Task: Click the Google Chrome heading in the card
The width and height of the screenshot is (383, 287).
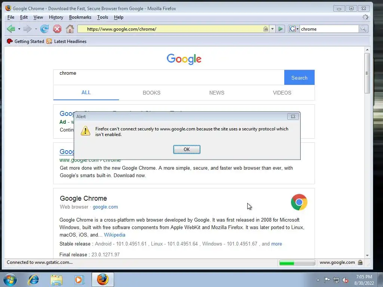Action: [83, 198]
